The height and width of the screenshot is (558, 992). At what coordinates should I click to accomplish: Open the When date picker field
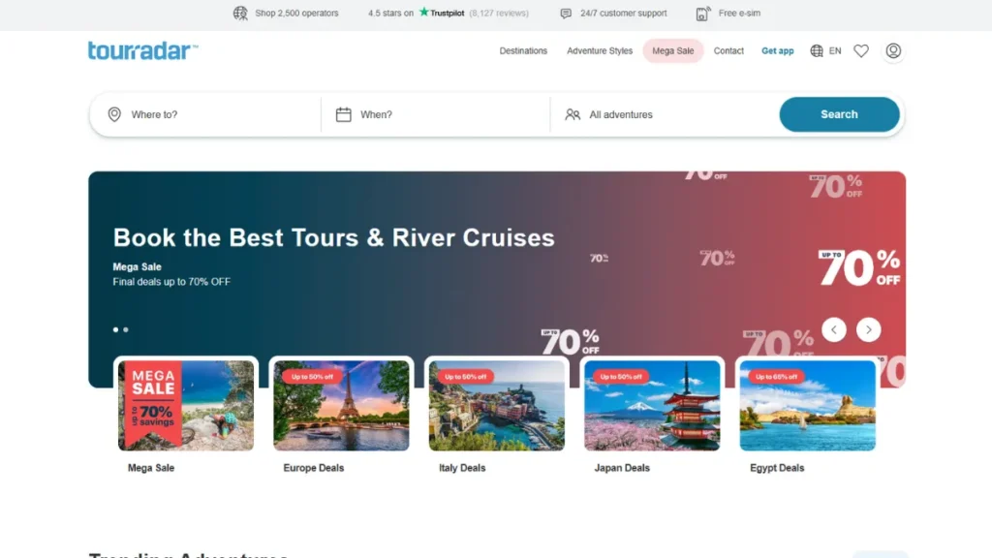[436, 114]
